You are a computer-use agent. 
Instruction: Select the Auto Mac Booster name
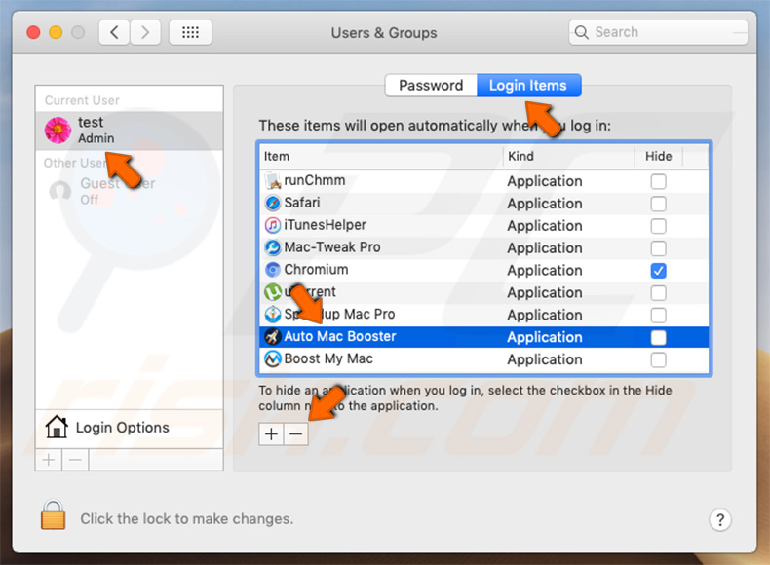coord(340,337)
